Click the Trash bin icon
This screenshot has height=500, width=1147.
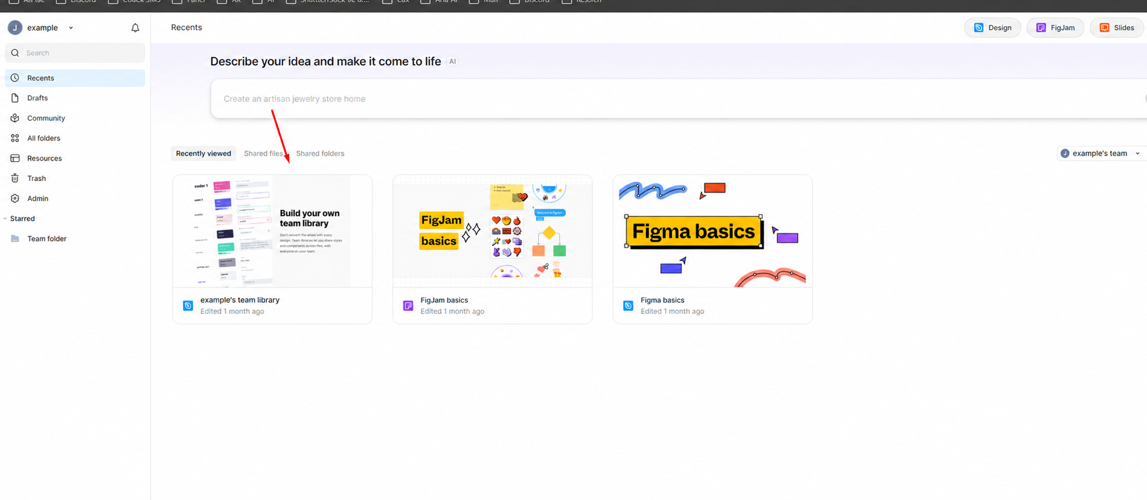15,178
